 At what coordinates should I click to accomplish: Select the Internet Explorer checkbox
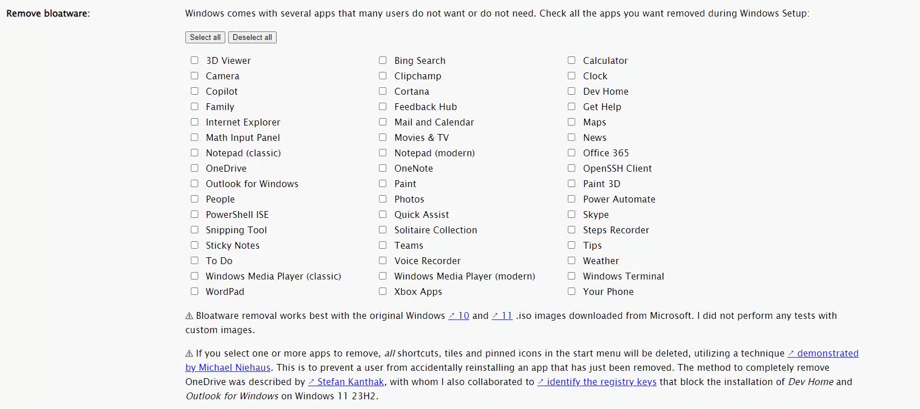[194, 122]
